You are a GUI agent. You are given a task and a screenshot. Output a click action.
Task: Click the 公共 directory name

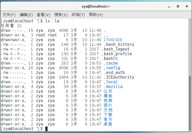click(x=108, y=91)
